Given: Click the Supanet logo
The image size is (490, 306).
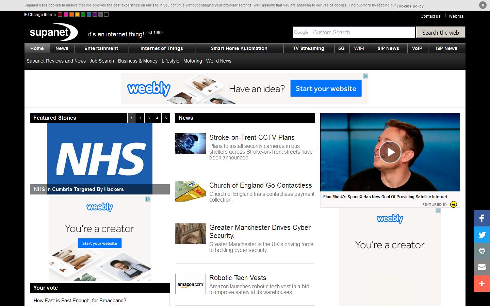Looking at the screenshot, I should click(x=53, y=32).
